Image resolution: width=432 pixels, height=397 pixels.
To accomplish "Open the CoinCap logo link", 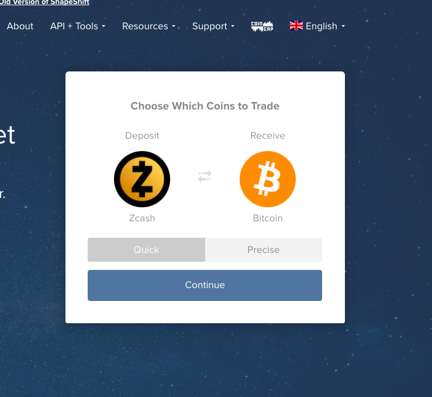I will point(262,26).
